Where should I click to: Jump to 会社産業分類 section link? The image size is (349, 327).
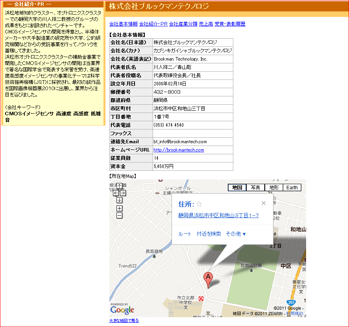[x=183, y=24]
